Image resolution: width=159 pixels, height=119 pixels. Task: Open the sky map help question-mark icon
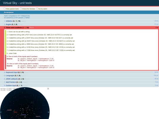48,89
